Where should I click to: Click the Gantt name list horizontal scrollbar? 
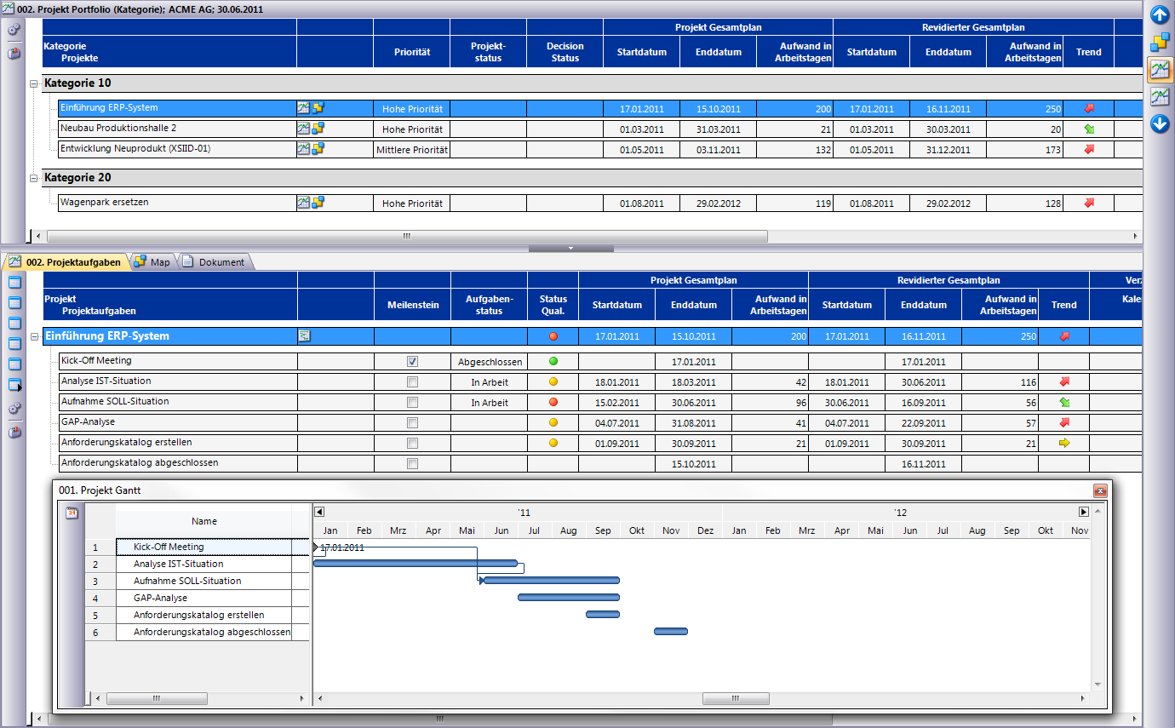click(x=156, y=698)
